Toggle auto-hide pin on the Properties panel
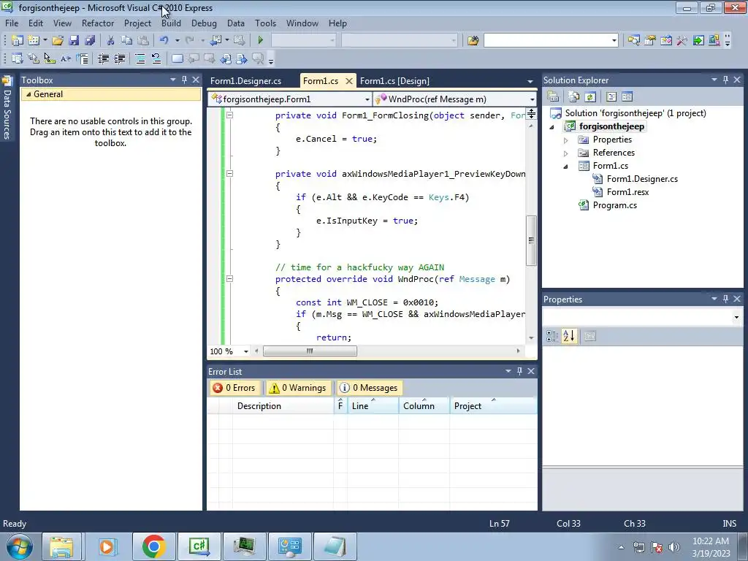The width and height of the screenshot is (748, 561). pyautogui.click(x=725, y=299)
